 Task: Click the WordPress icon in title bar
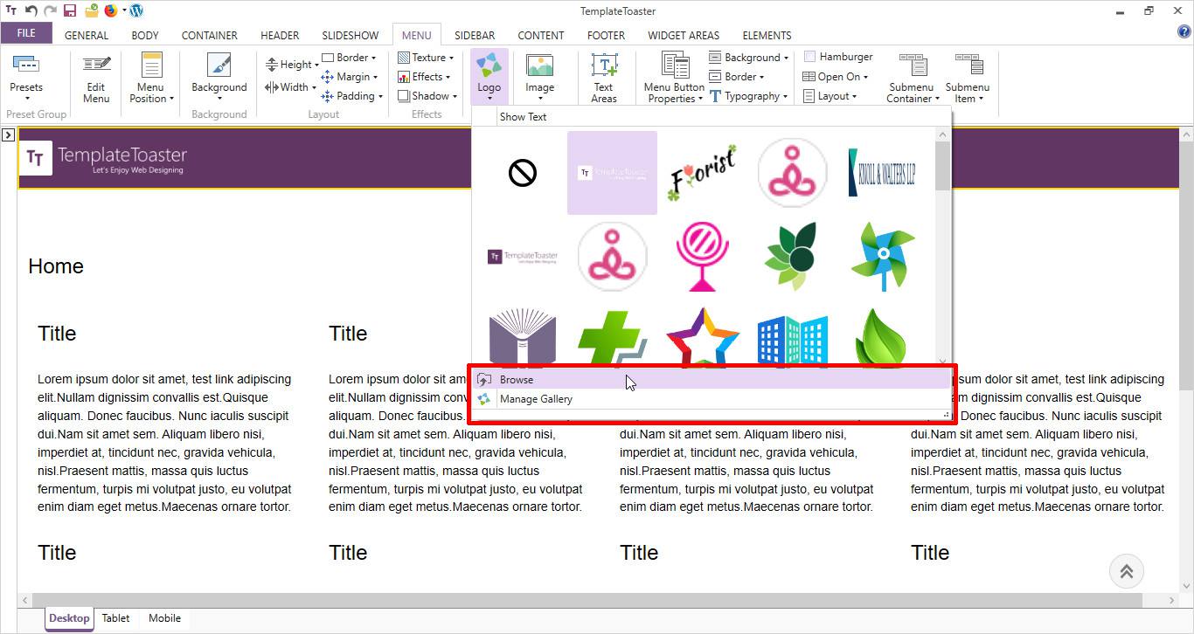click(x=136, y=11)
